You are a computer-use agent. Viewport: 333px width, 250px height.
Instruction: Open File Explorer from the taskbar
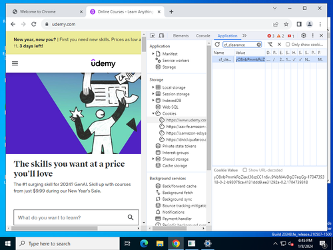(160, 243)
